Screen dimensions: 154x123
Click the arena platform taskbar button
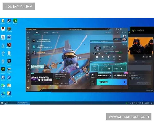[x=23, y=103]
